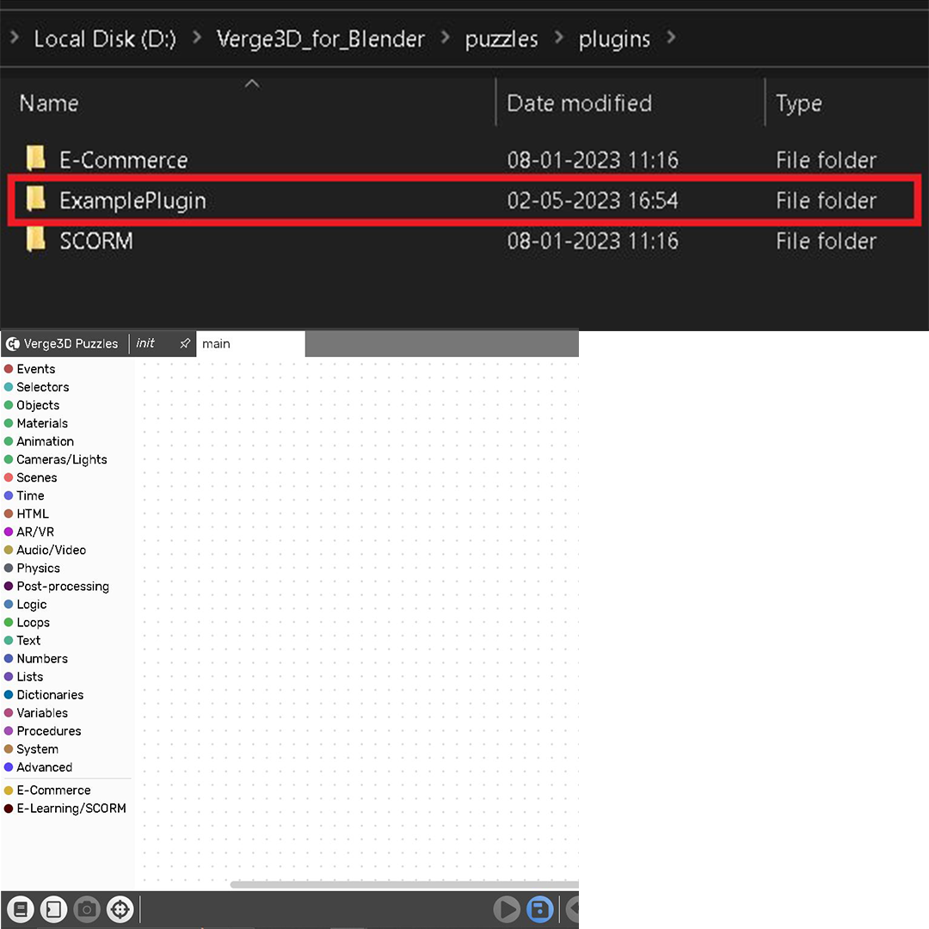Click the E-Commerce folder icon in Explorer
The height and width of the screenshot is (929, 929).
coord(36,159)
